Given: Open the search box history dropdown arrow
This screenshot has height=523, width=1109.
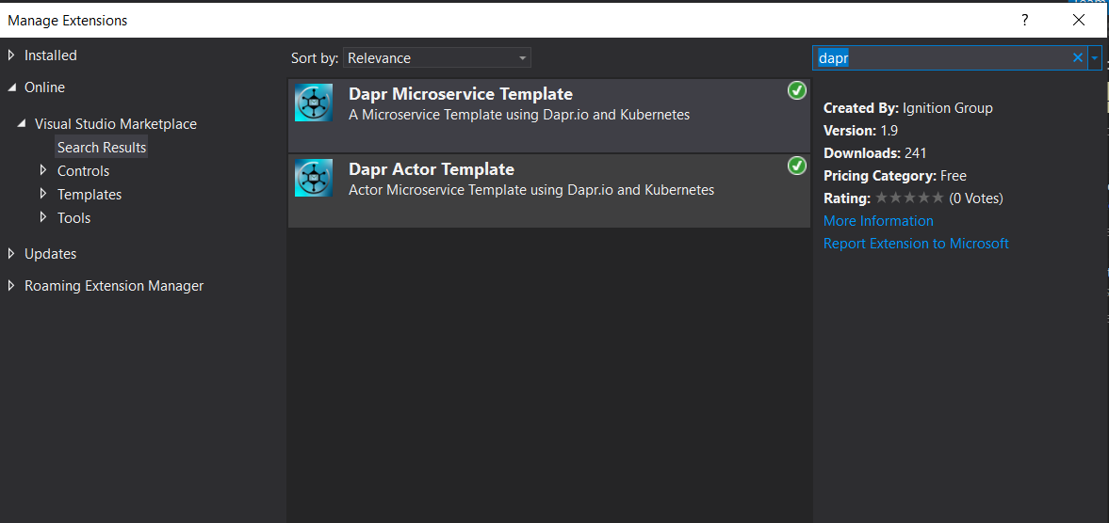Looking at the screenshot, I should pyautogui.click(x=1095, y=58).
